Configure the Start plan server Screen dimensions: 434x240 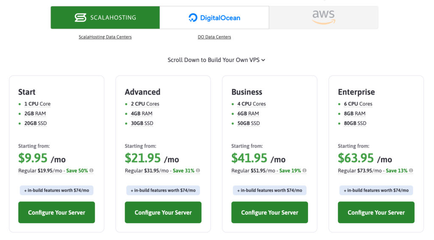click(56, 212)
